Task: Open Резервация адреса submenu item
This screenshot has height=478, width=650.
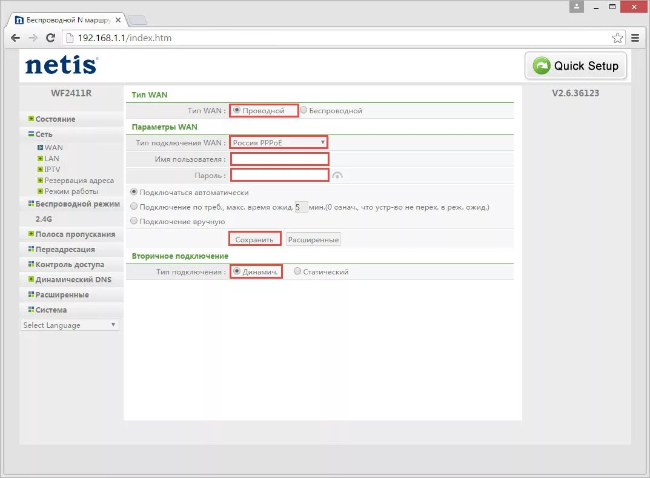Action: tap(79, 181)
